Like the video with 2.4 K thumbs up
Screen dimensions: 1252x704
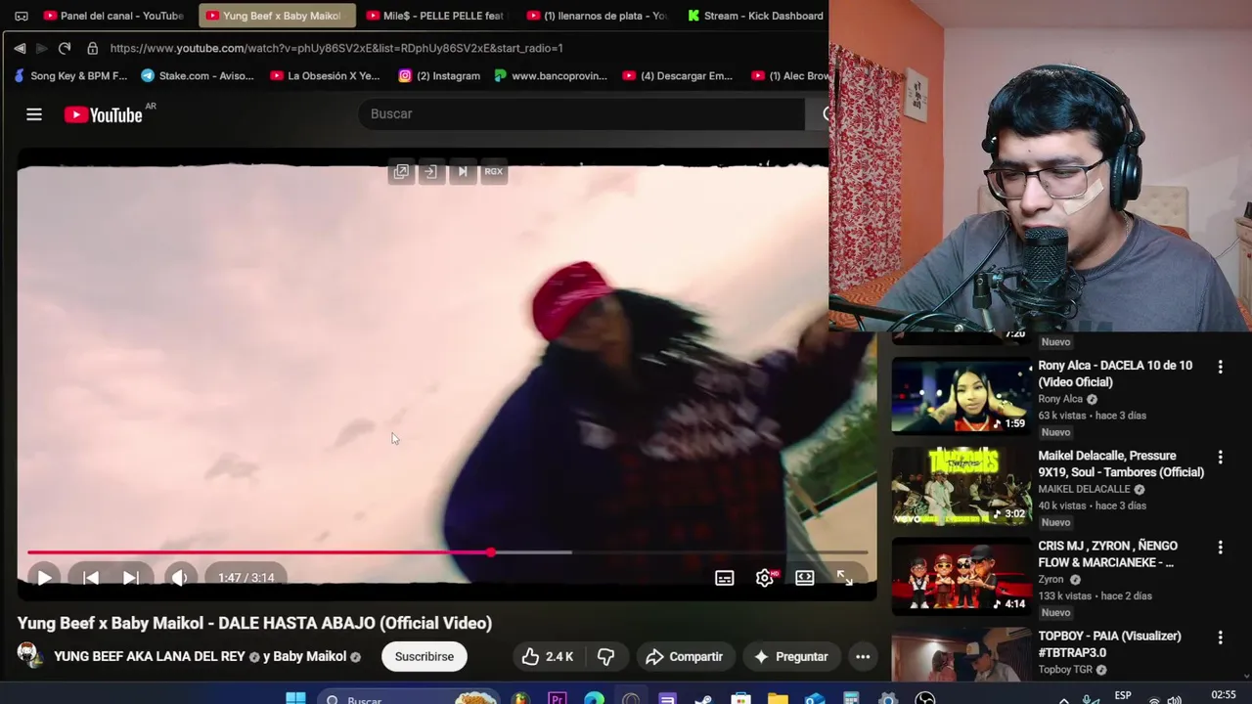pos(548,656)
